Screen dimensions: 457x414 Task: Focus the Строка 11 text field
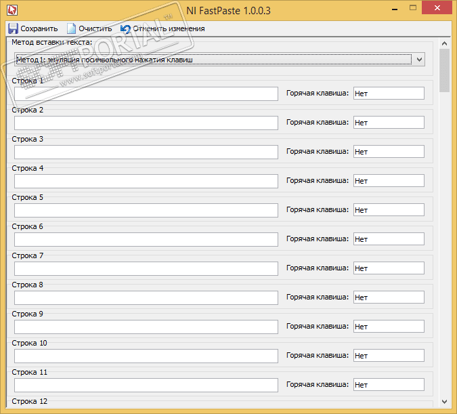146,386
